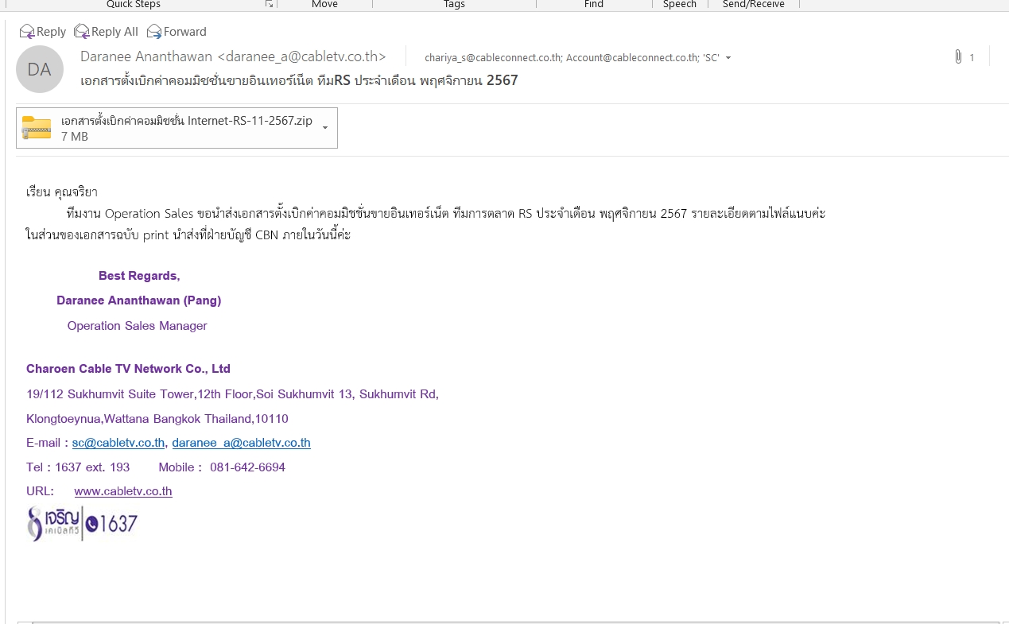1009x624 pixels.
Task: Click the DA sender avatar
Action: (39, 69)
